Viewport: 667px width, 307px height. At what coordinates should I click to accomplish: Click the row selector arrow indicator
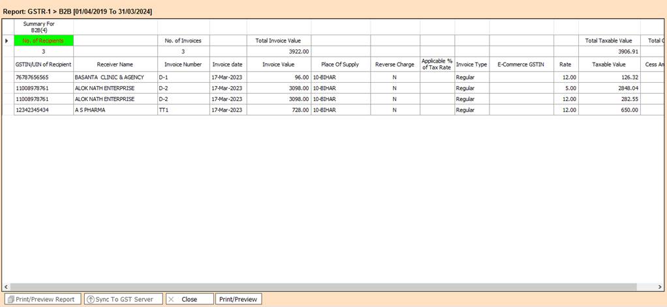[7, 40]
